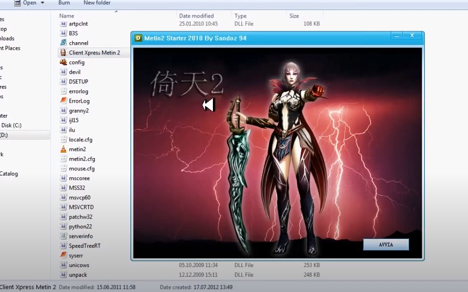
Task: Click the B3S file icon
Action: pos(63,33)
